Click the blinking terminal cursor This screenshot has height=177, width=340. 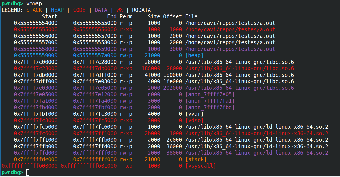(x=27, y=172)
